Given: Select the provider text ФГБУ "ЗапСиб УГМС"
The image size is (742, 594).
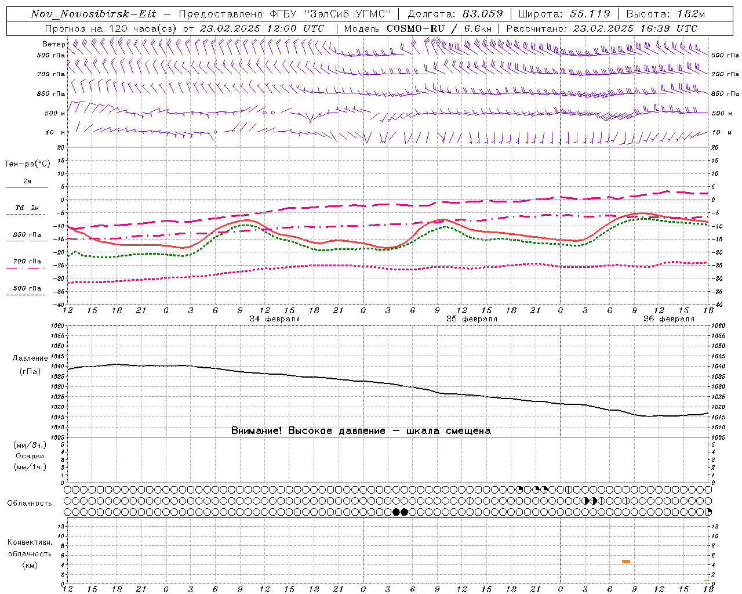Looking at the screenshot, I should 330,14.
